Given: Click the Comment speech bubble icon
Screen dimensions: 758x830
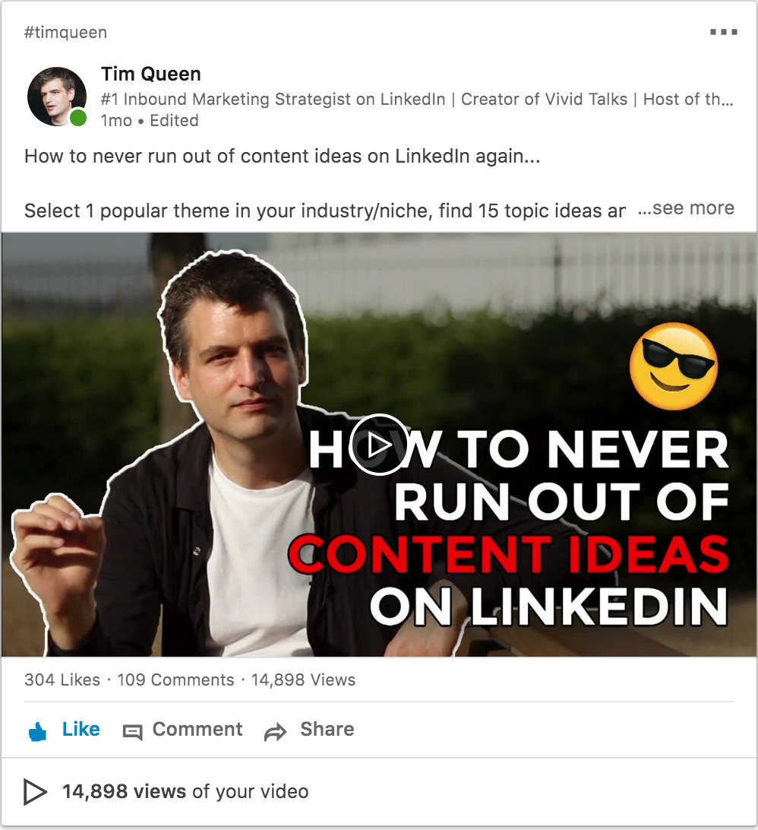Looking at the screenshot, I should [133, 732].
